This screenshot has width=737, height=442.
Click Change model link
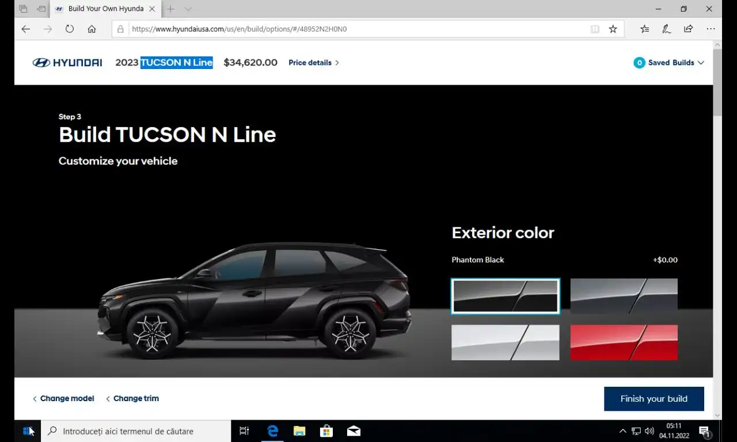[x=63, y=398]
